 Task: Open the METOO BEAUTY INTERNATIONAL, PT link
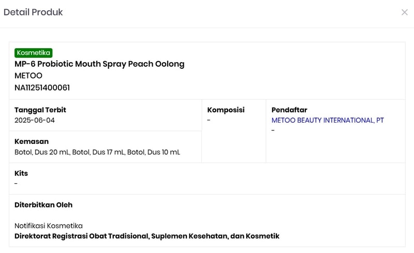[328, 121]
